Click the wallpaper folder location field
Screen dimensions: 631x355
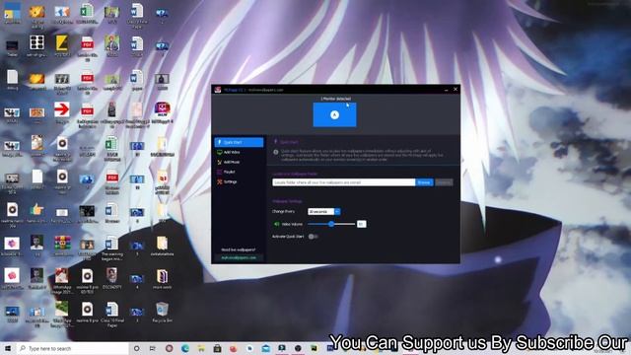click(344, 182)
